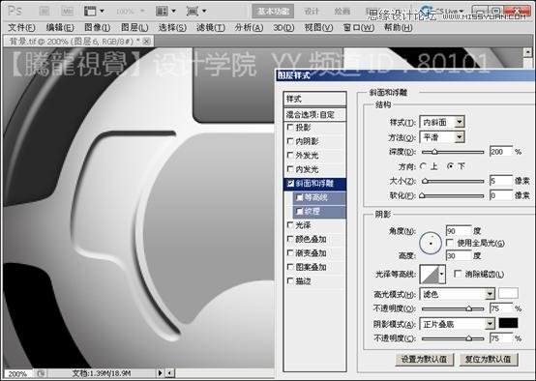
Task: Open the 高光模式 滤色 dropdown
Action: pyautogui.click(x=457, y=294)
